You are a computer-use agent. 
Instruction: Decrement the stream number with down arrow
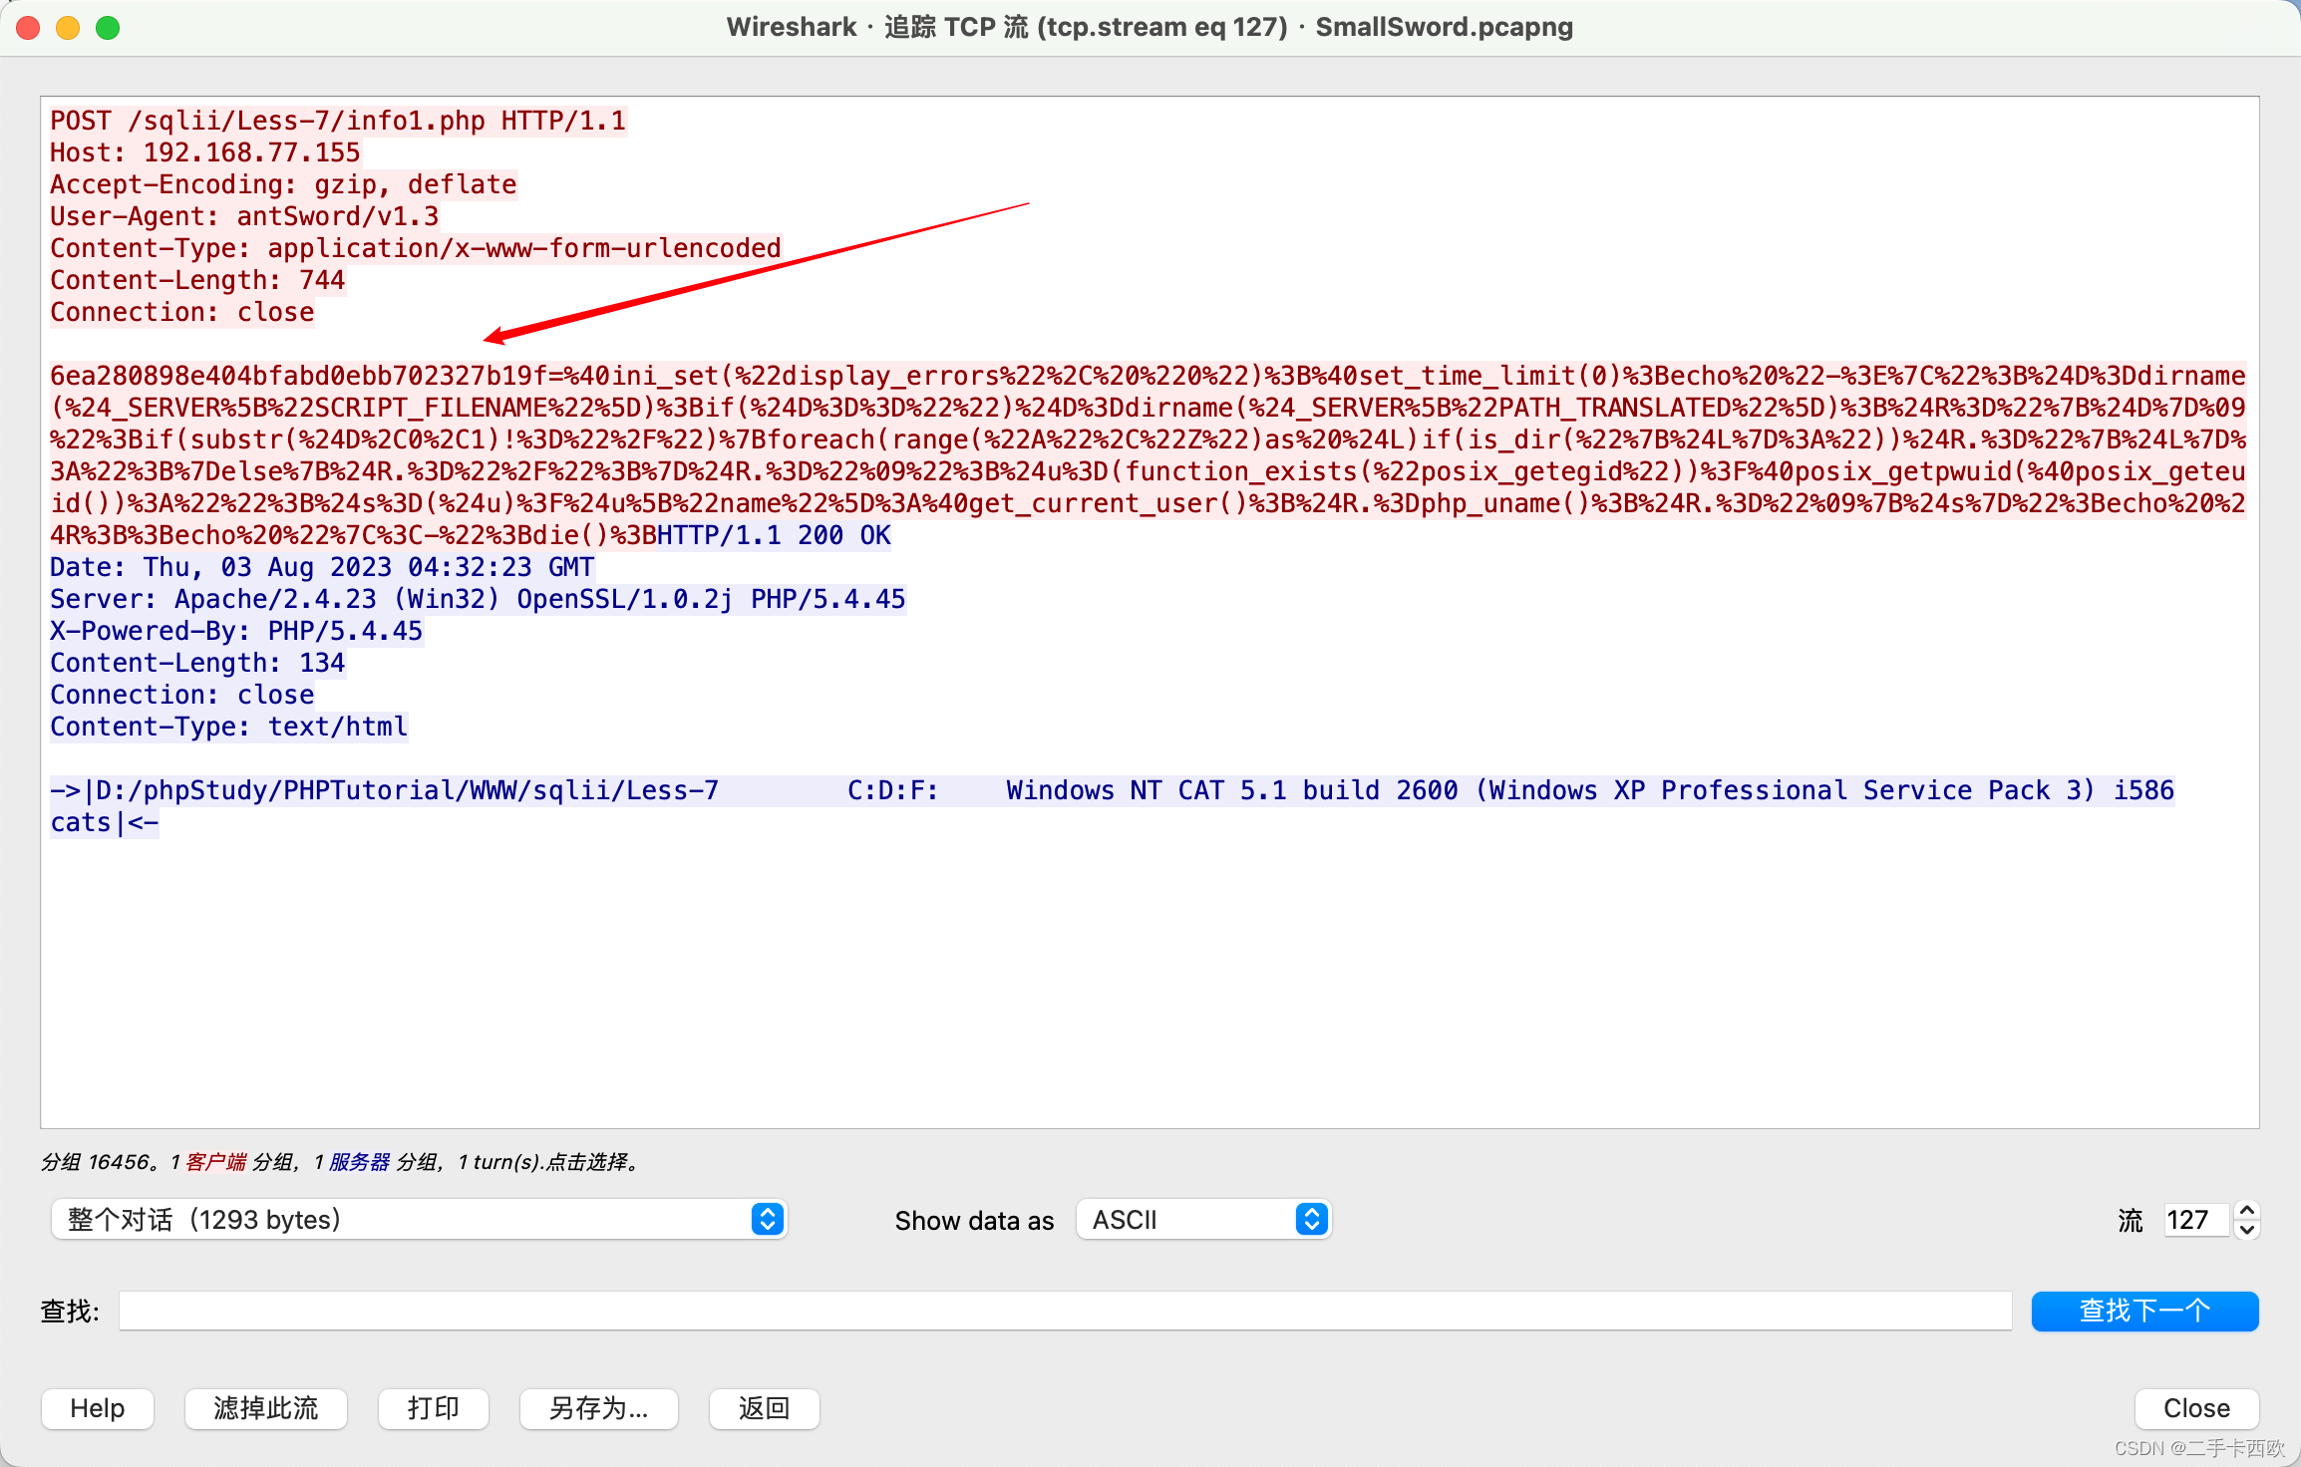click(x=2247, y=1230)
